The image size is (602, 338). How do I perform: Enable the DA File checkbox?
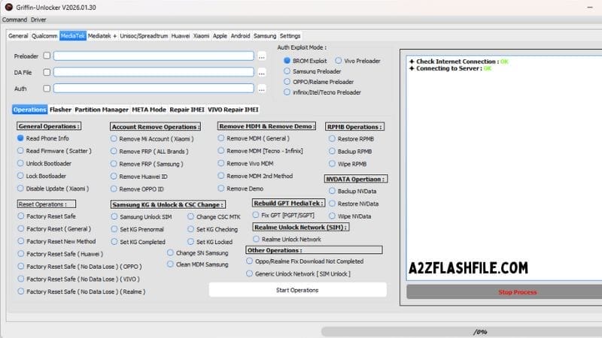pyautogui.click(x=47, y=72)
